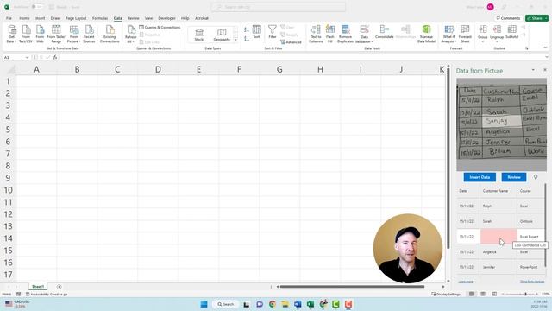Click the formula bar input
The height and width of the screenshot is (311, 552).
coord(301,57)
